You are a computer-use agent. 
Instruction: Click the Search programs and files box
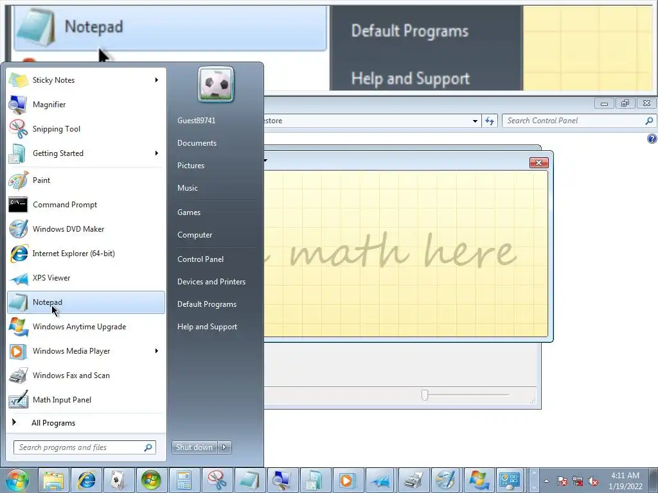(84, 447)
